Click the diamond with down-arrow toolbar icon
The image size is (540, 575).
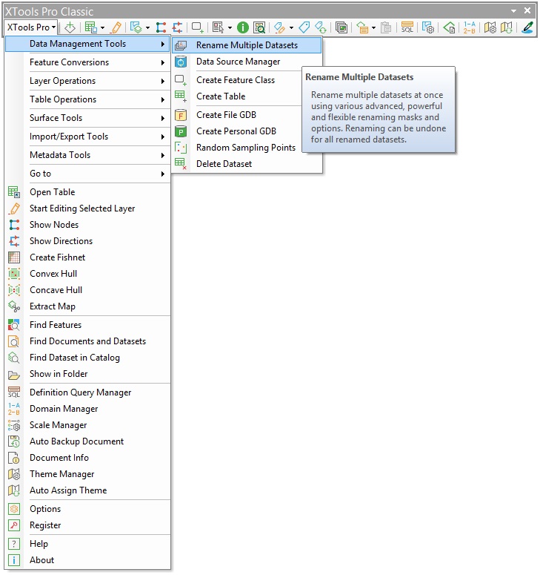coord(70,27)
